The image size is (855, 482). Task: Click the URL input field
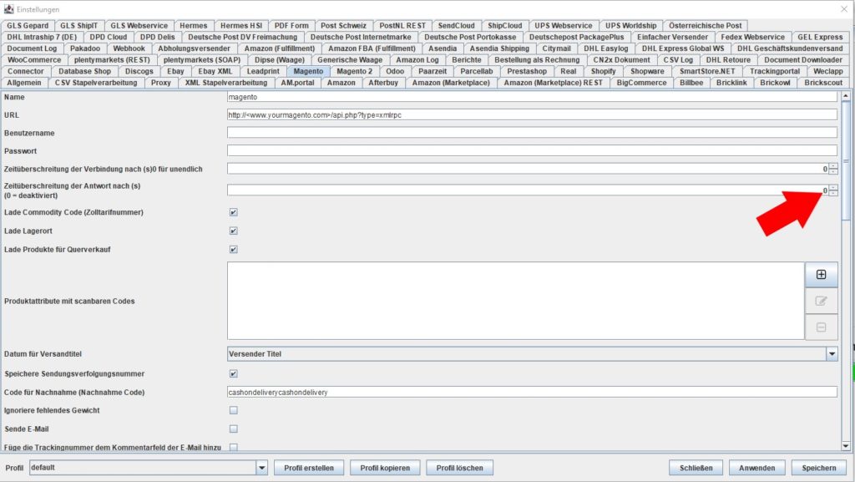(532, 115)
